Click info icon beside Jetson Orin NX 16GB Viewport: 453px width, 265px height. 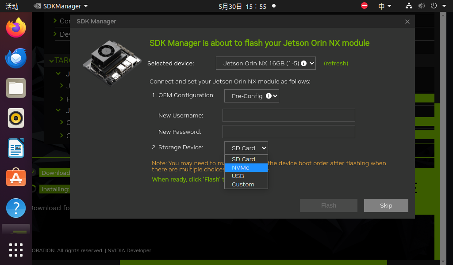coord(303,64)
